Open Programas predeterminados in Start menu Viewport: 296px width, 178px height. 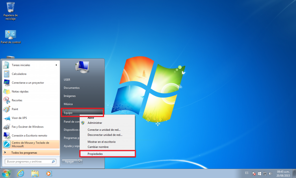click(x=72, y=138)
